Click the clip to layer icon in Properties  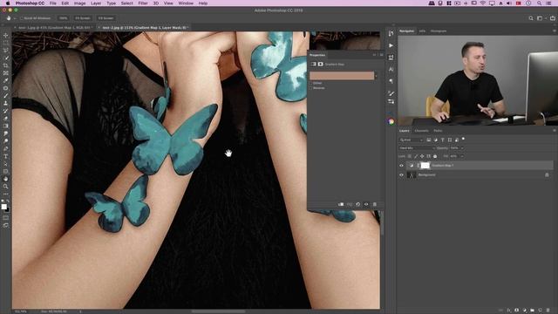[341, 204]
